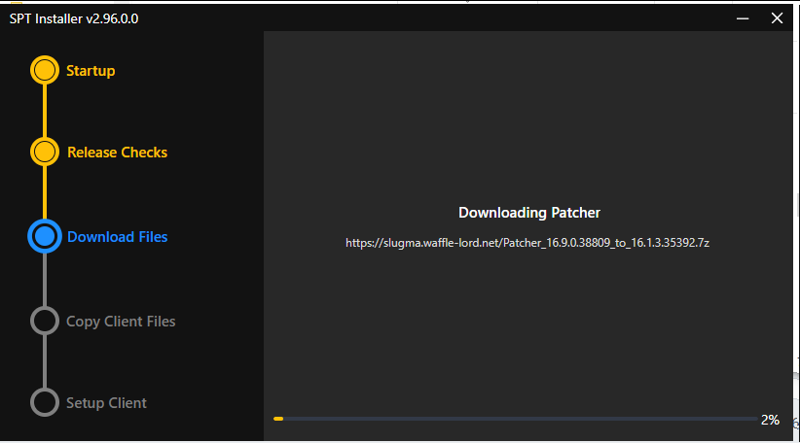Viewport: 800px width, 443px height.
Task: Click the Release Checks step circle
Action: pyautogui.click(x=45, y=152)
